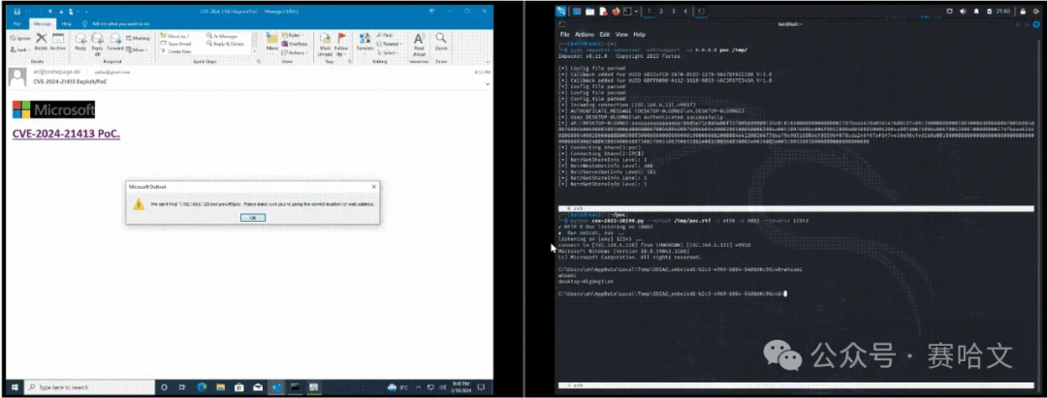Screen dimensions: 1047x398
Task: Open Task View on the Windows taskbar
Action: click(x=182, y=387)
